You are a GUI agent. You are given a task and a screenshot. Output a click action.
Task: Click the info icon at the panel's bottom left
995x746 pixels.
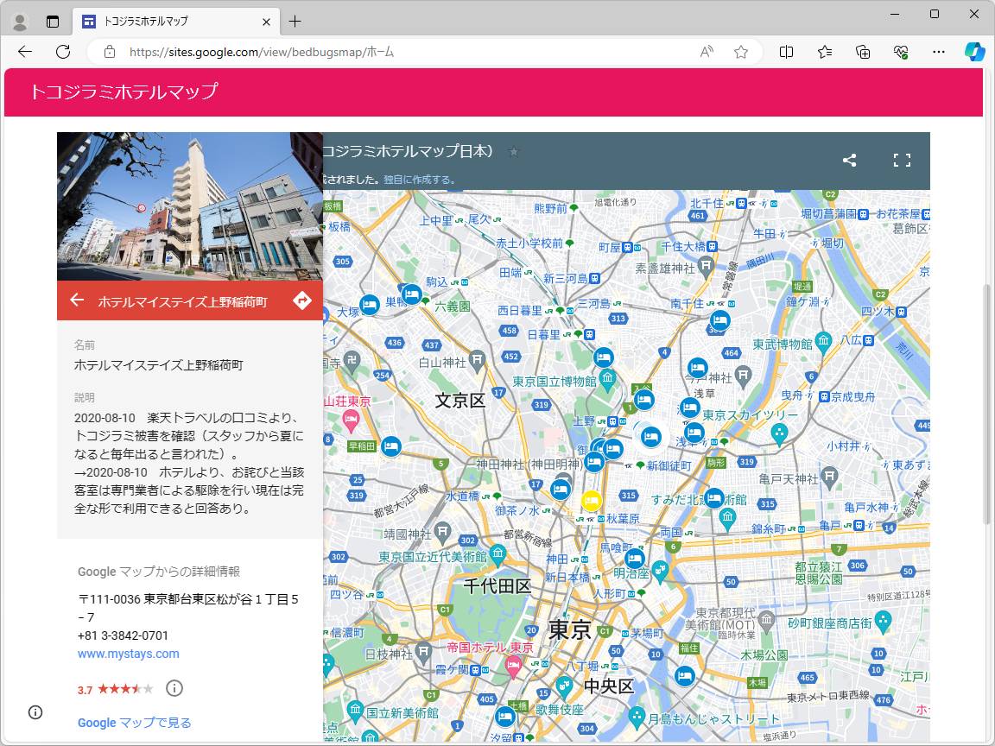pyautogui.click(x=35, y=712)
